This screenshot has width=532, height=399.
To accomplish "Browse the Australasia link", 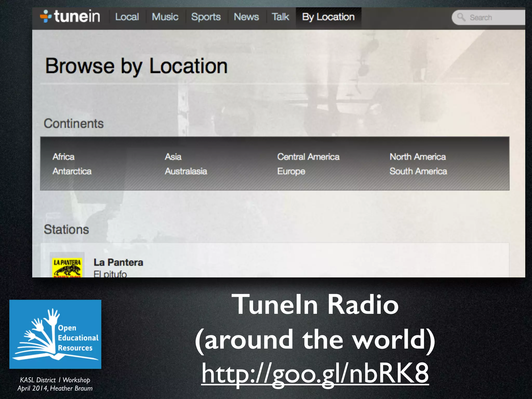I will click(x=186, y=171).
